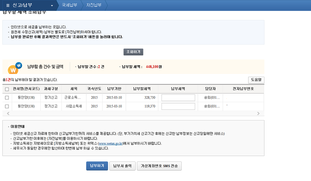Click the 납부할세액 column header

pos(142,89)
